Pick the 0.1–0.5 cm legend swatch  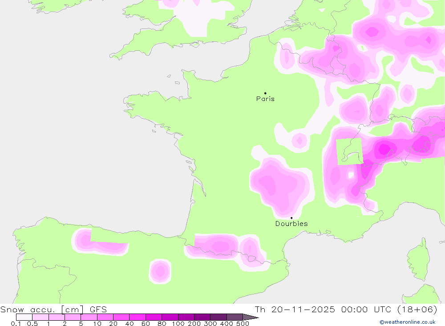click(x=24, y=317)
